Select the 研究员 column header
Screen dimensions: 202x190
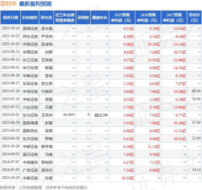(x=46, y=18)
